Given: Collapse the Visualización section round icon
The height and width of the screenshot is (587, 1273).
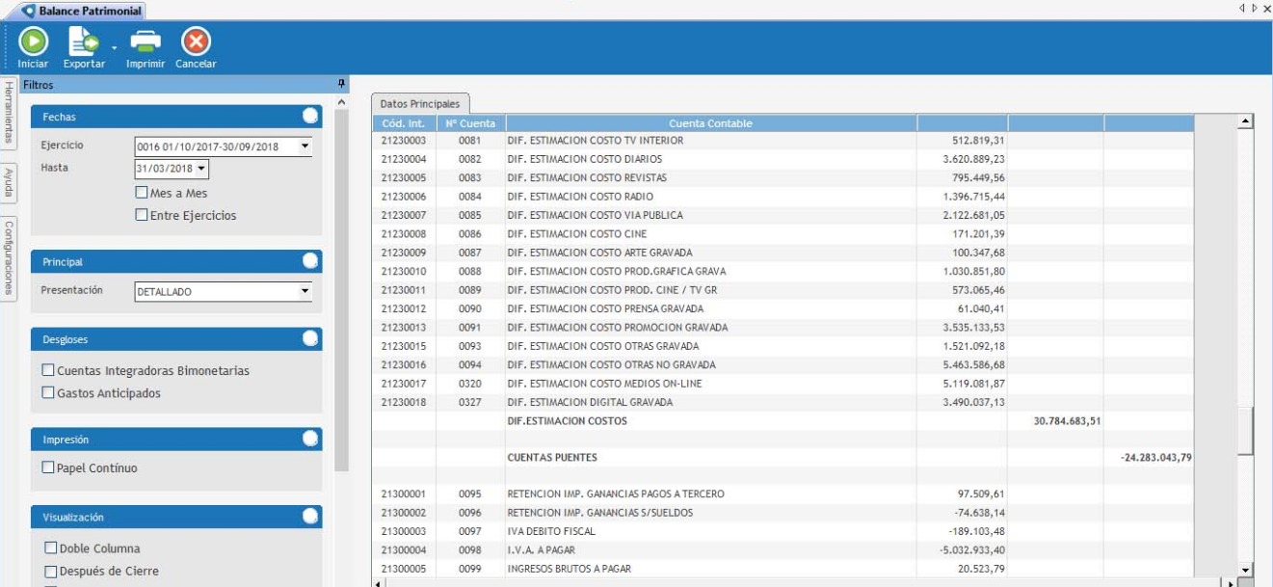Looking at the screenshot, I should click(x=310, y=517).
